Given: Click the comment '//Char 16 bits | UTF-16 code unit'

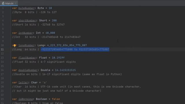Looking at the screenshot, I should point(39,87).
